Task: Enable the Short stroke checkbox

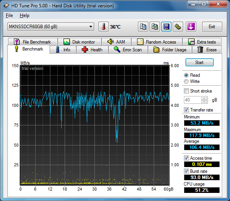Action: pos(186,91)
